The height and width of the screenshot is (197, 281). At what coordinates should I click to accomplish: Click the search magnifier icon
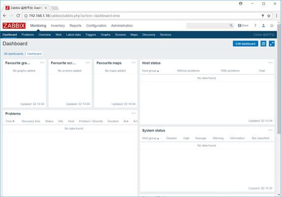pos(231,26)
